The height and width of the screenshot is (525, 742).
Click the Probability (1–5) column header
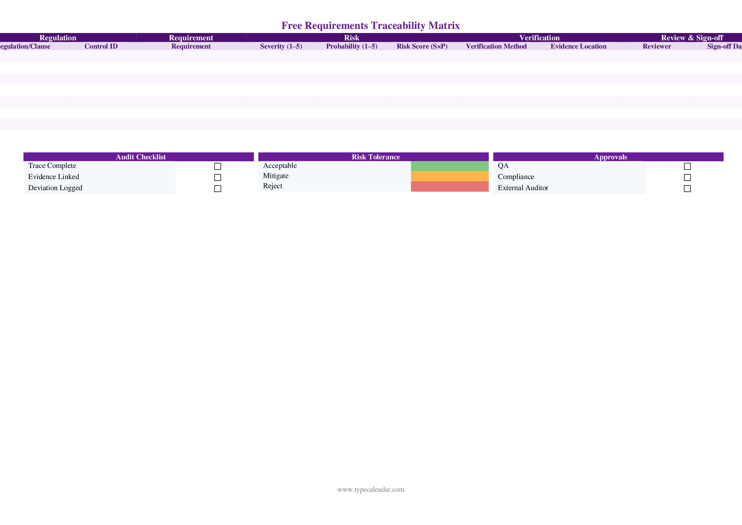coord(352,46)
